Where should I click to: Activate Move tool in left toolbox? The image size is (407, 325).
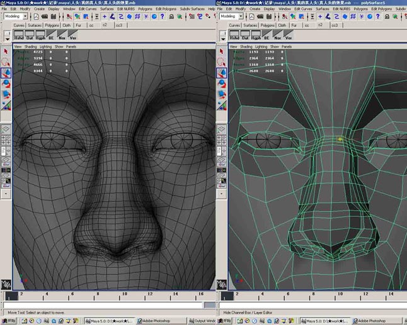coord(6,73)
